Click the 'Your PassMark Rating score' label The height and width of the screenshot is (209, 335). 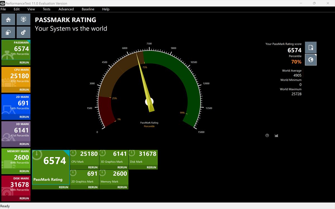click(x=283, y=44)
